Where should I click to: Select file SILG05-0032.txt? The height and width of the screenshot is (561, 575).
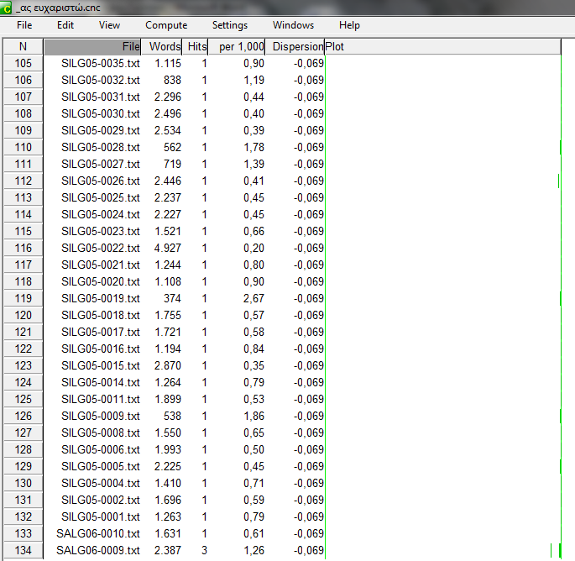coord(101,81)
